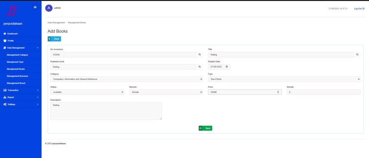The height and width of the screenshot is (158, 369).
Task: Click the Price field spinner arrows
Action: [278, 92]
